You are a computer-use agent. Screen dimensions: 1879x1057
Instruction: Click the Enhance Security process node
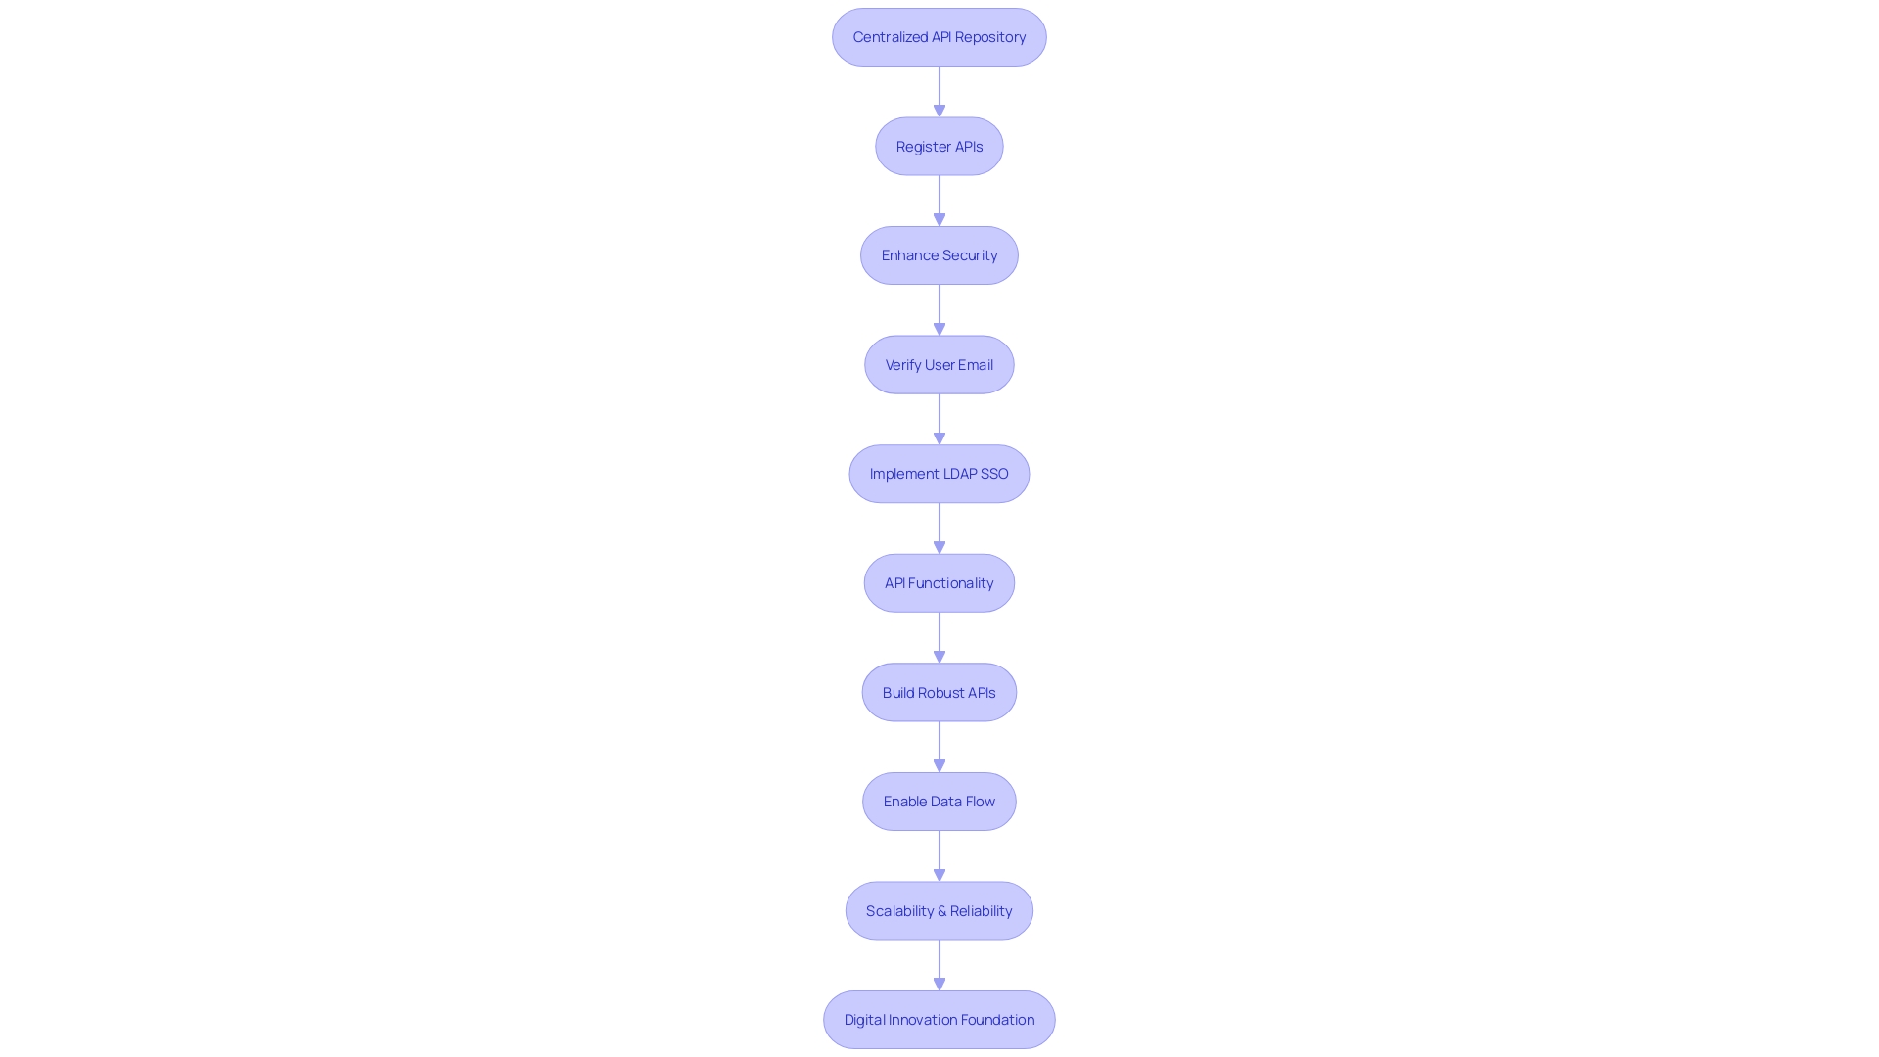pos(939,254)
